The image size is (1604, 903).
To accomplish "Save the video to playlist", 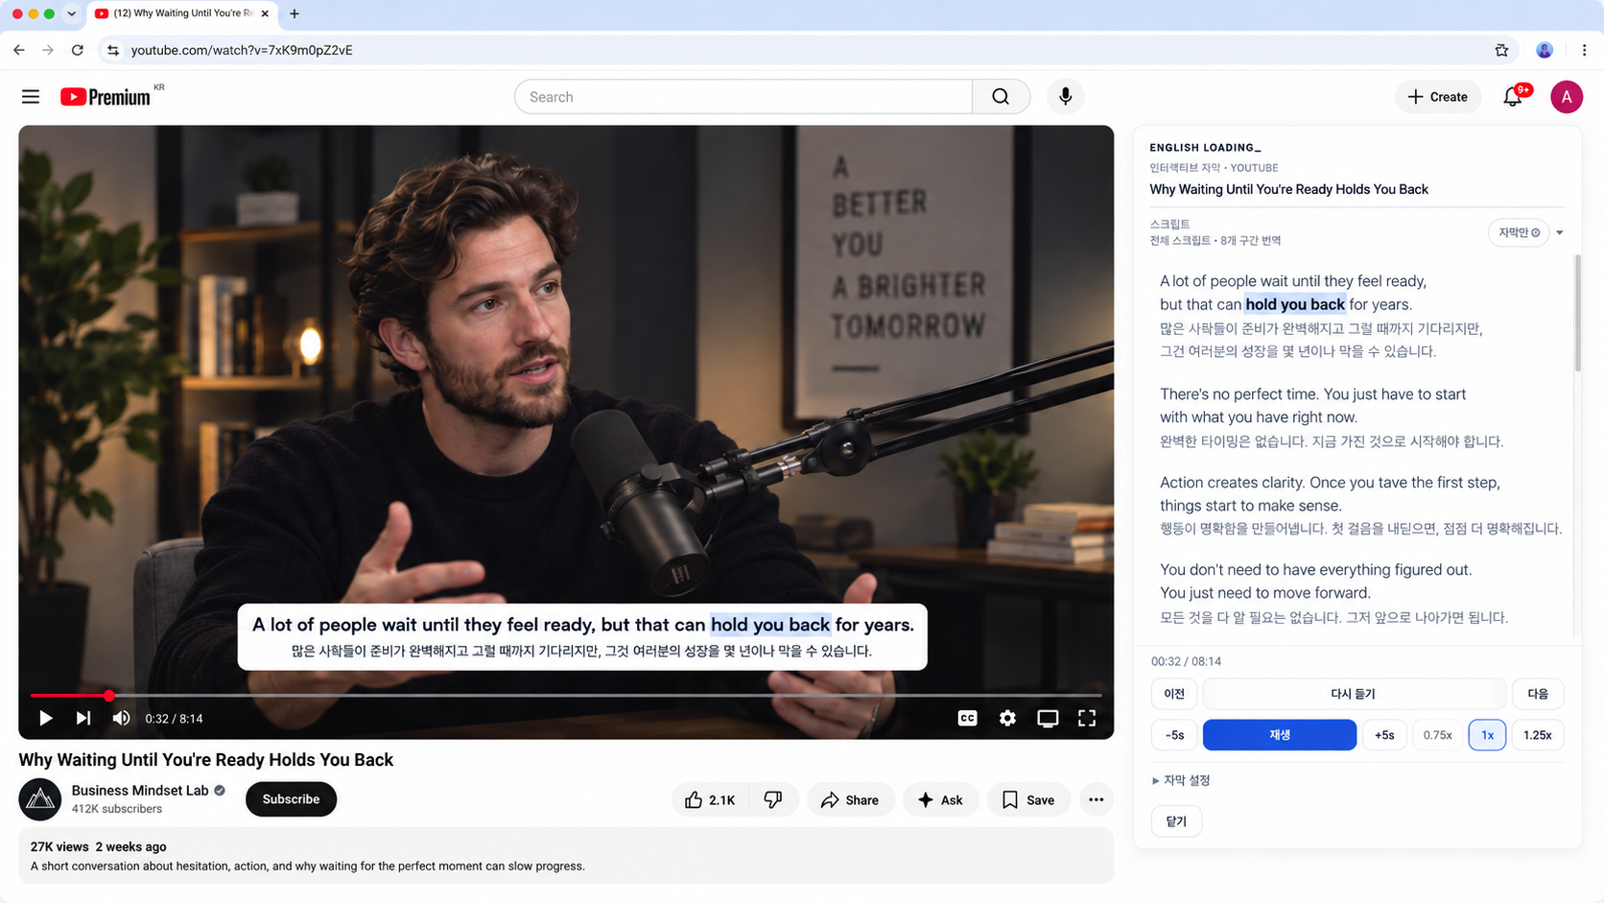I will pos(1028,799).
